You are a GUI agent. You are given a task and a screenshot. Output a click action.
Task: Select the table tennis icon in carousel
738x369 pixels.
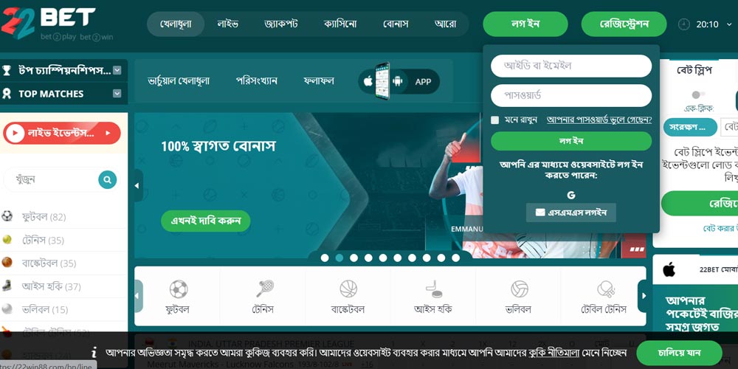pyautogui.click(x=604, y=289)
